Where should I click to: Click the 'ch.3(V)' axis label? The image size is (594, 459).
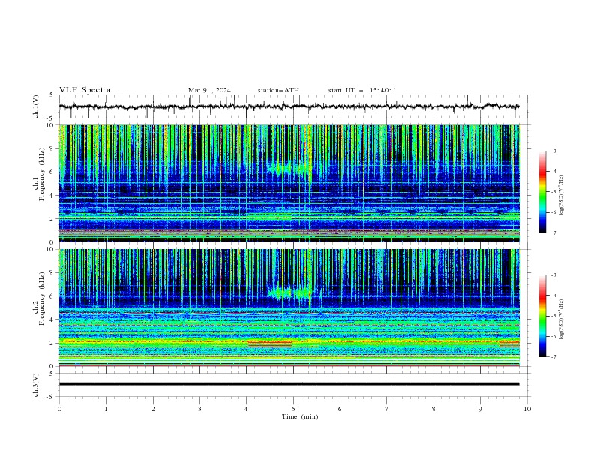tap(36, 385)
